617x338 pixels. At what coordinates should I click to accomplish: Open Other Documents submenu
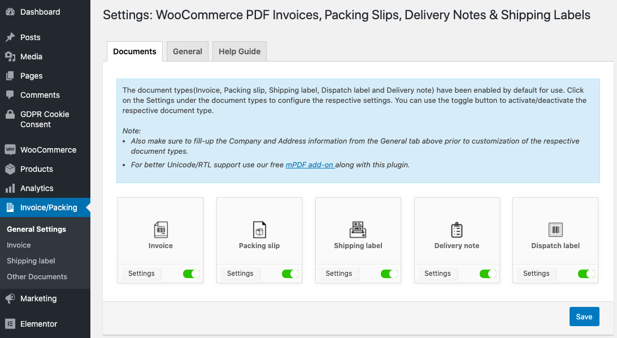(37, 276)
